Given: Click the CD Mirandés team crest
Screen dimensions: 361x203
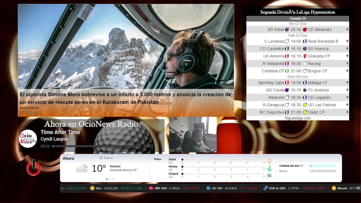Looking at the screenshot, I should click(x=305, y=30).
